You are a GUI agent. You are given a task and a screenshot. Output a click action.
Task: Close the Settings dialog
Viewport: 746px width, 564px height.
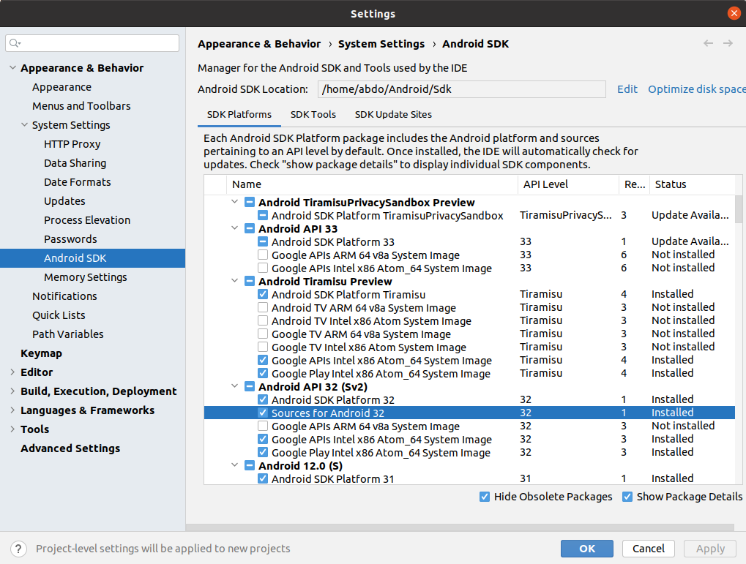click(x=734, y=13)
